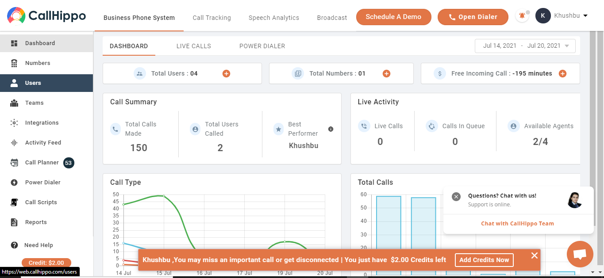Click Best Performer info icon

tap(331, 129)
